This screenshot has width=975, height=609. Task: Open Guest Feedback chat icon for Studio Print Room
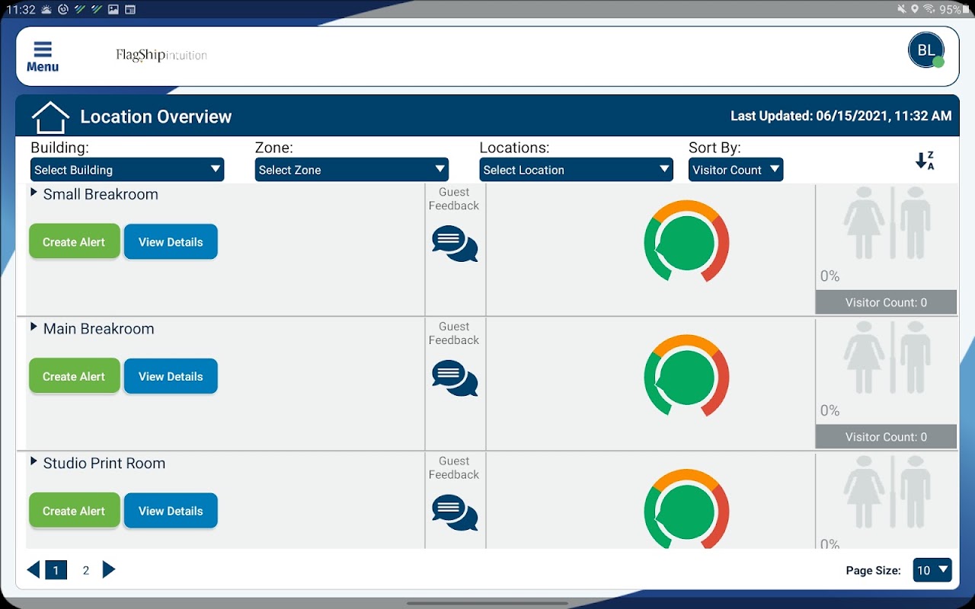point(455,513)
